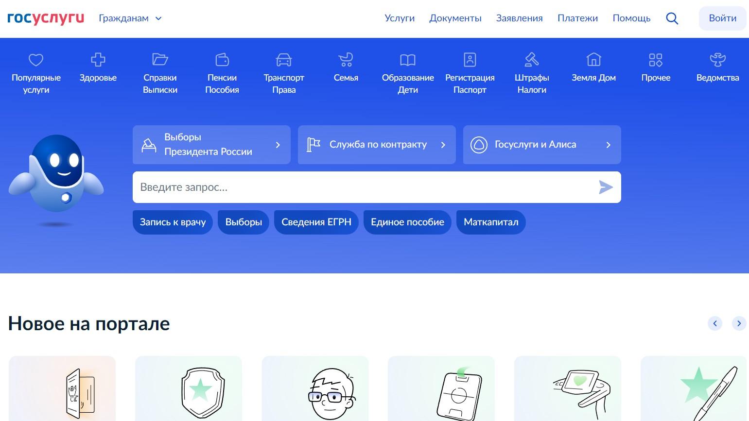Open the shield with star news card
Viewport: 749px width, 421px height.
pyautogui.click(x=189, y=388)
